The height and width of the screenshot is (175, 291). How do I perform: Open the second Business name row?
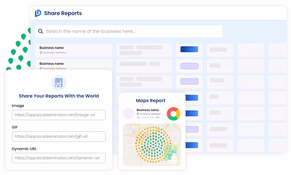(74, 65)
